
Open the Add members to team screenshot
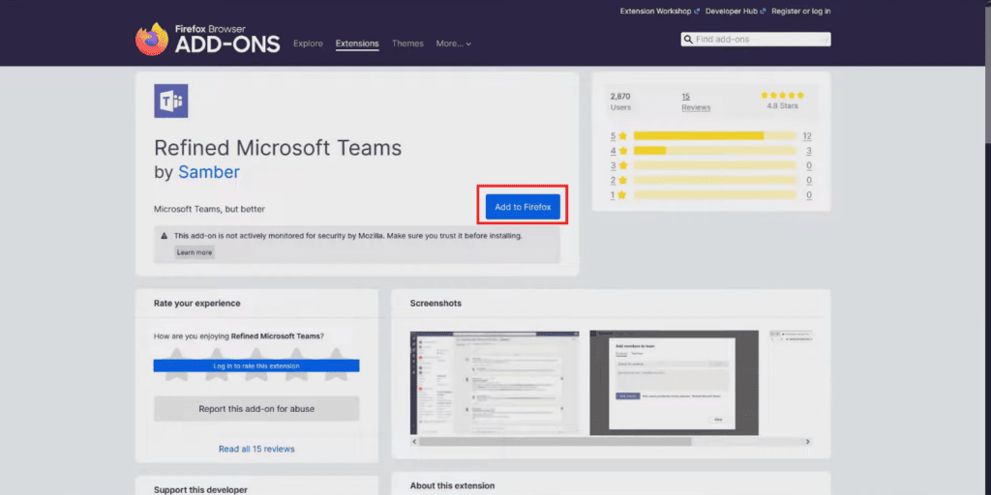click(674, 383)
